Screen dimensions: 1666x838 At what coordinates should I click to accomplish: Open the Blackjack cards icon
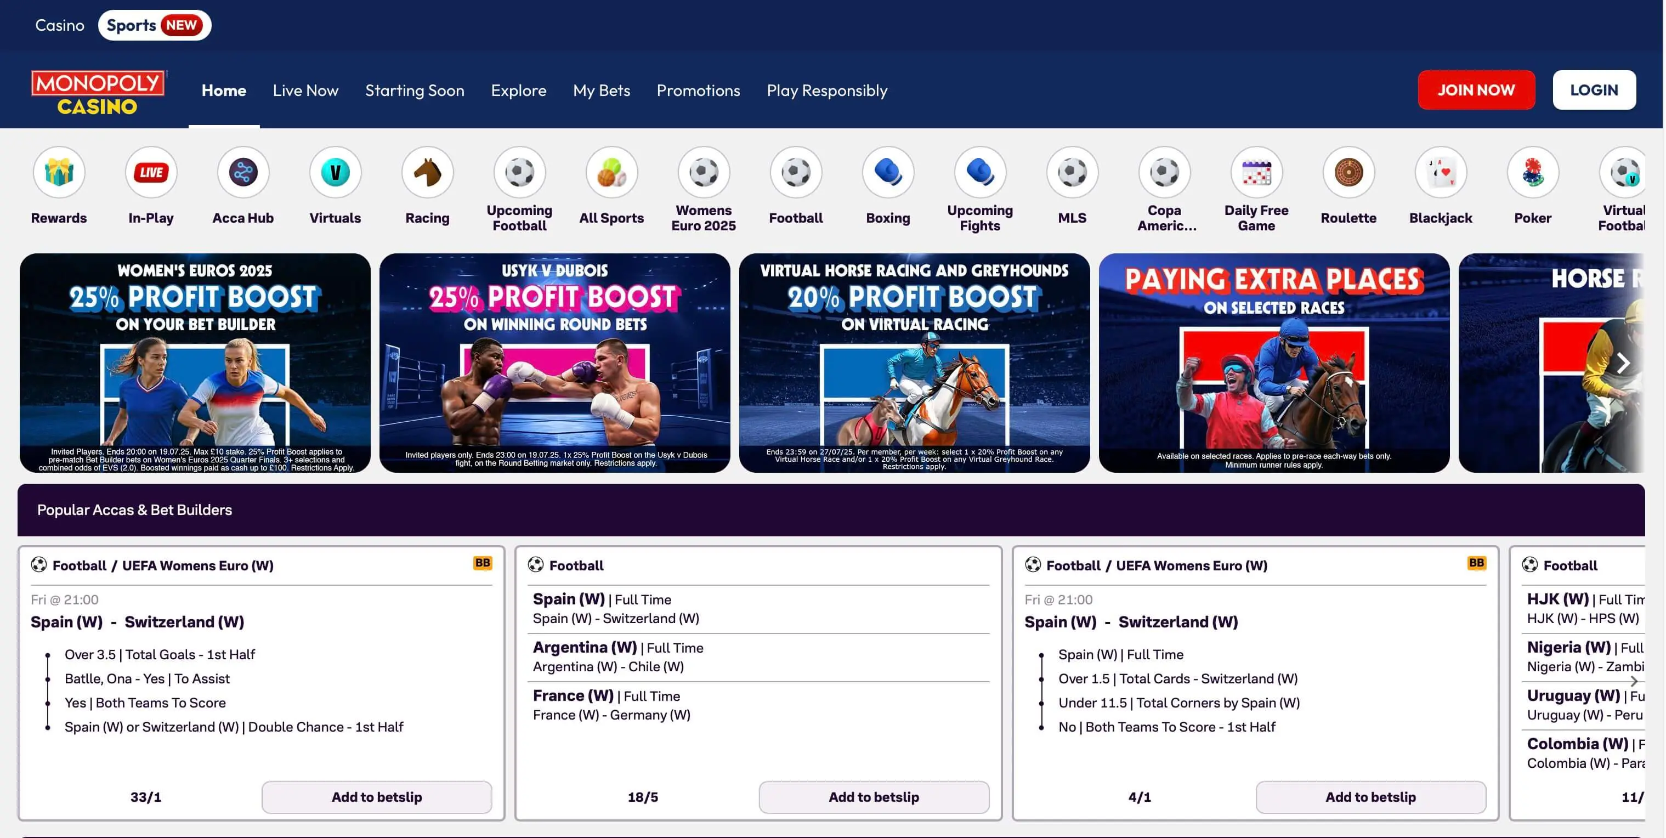(1440, 173)
